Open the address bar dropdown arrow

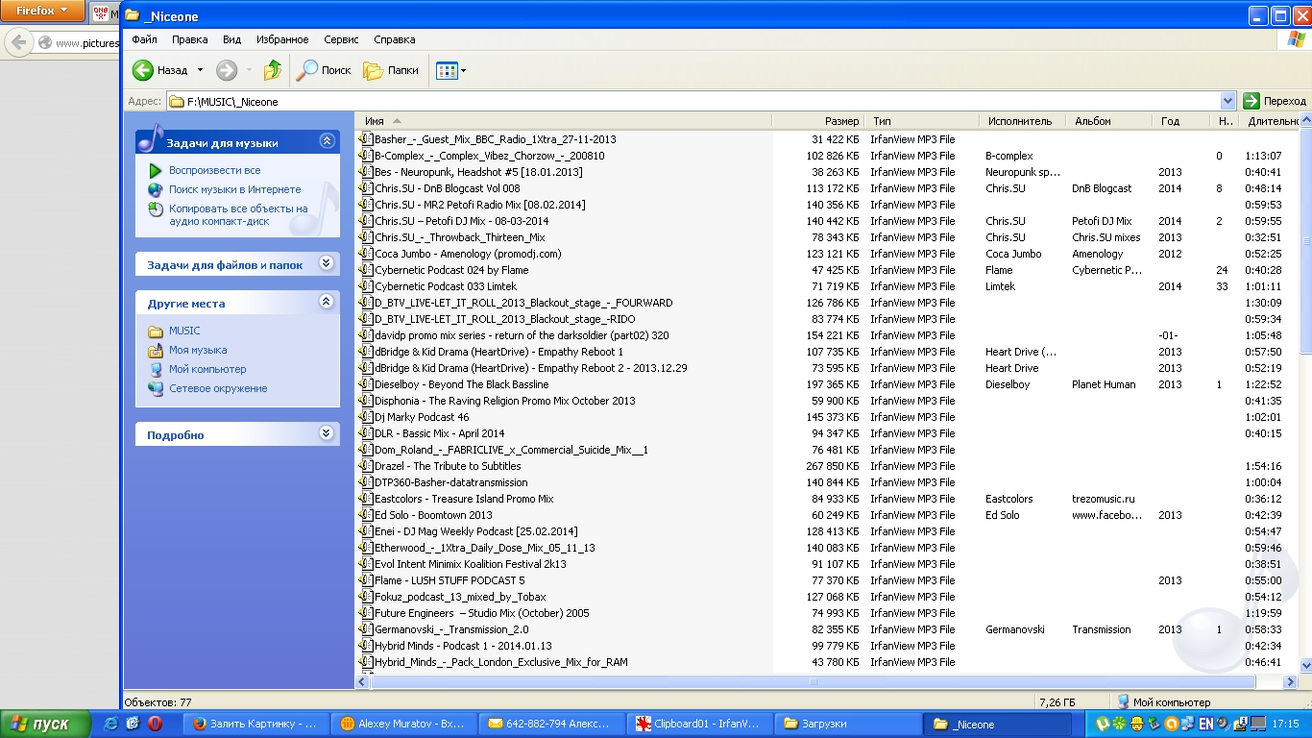[1227, 101]
